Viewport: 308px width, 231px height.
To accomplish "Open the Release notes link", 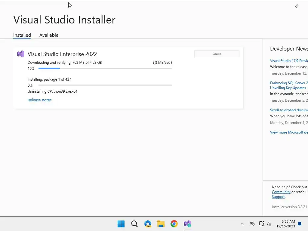I will pos(39,100).
